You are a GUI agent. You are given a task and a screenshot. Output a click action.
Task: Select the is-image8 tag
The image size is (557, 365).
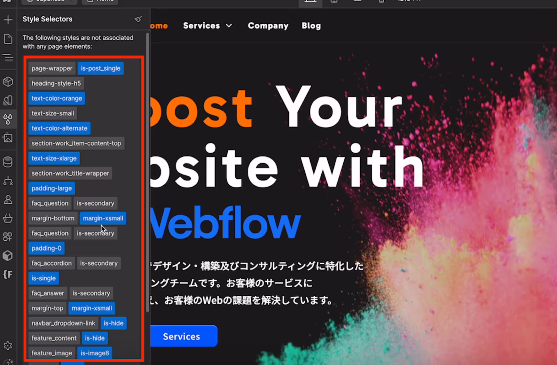(x=95, y=353)
